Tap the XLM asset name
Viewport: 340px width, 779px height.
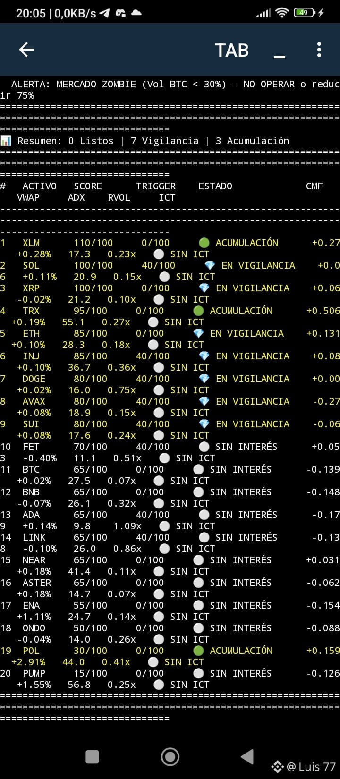point(31,243)
